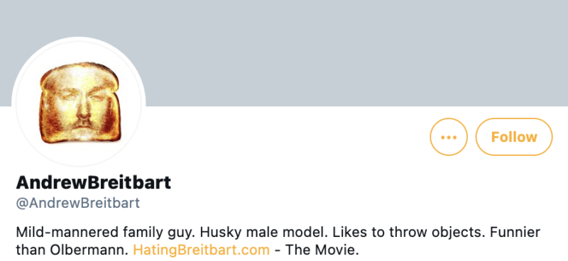Image resolution: width=568 pixels, height=261 pixels.
Task: Show more profile actions via dots icon
Action: [449, 137]
